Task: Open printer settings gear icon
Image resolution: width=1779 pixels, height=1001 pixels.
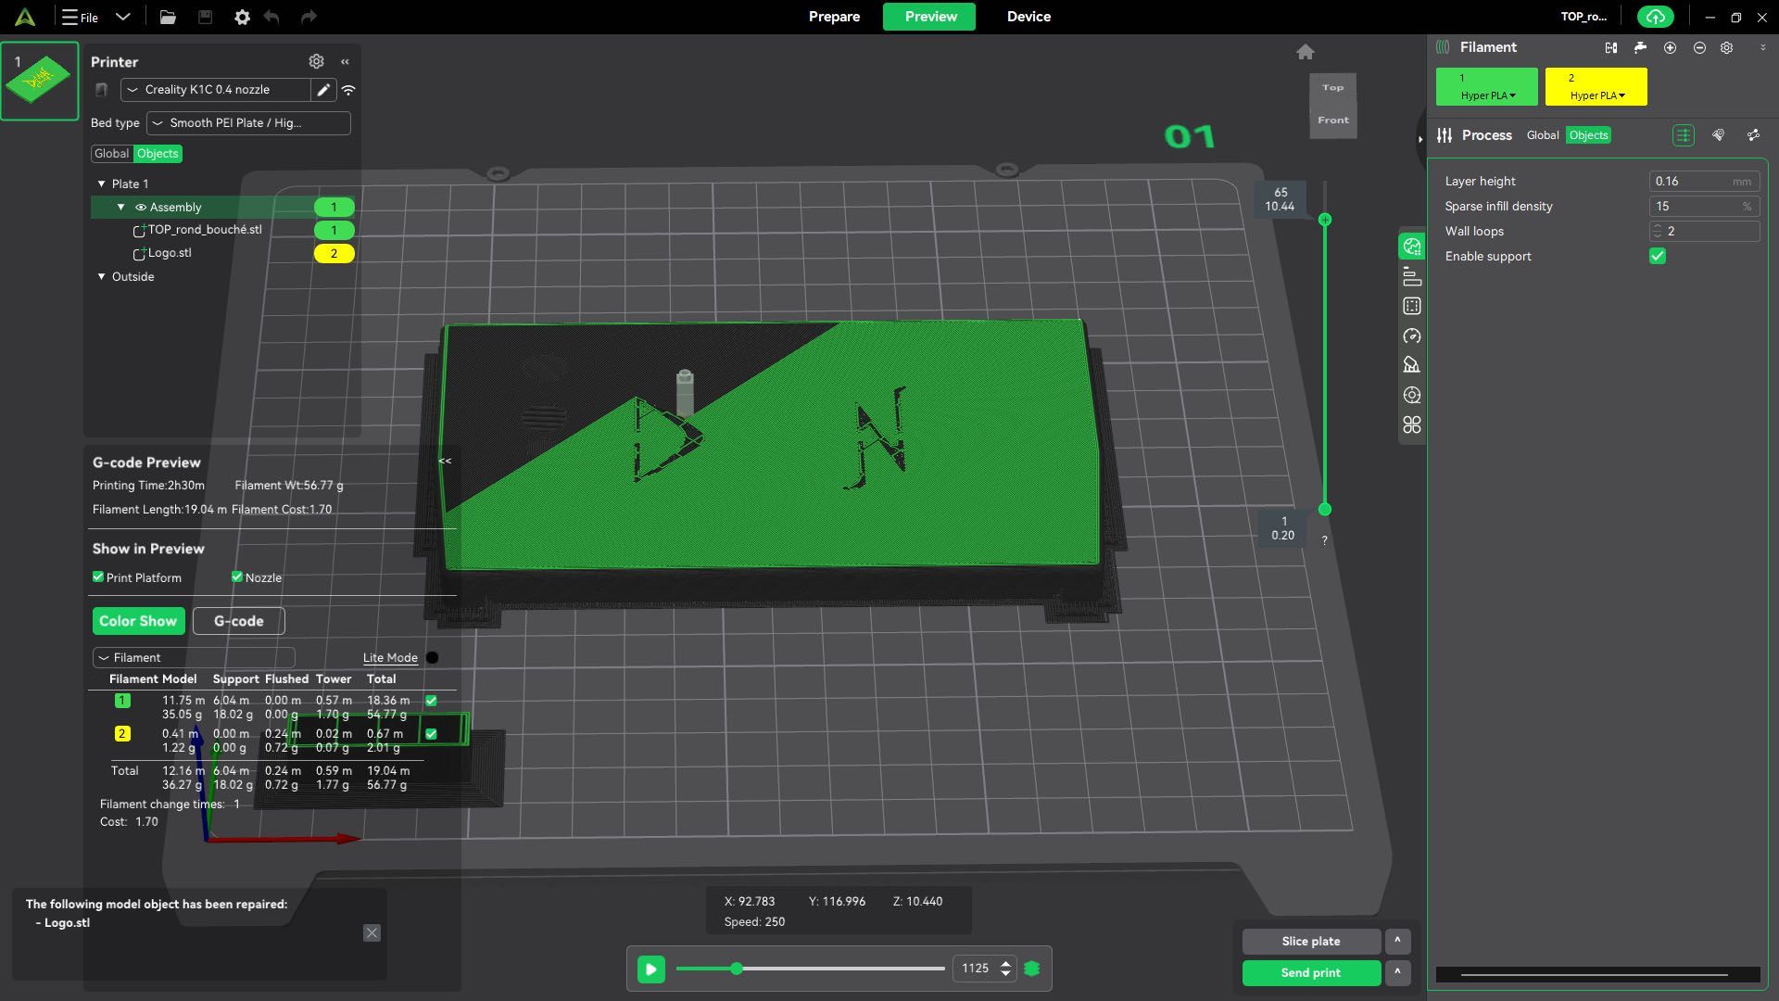Action: click(x=316, y=61)
